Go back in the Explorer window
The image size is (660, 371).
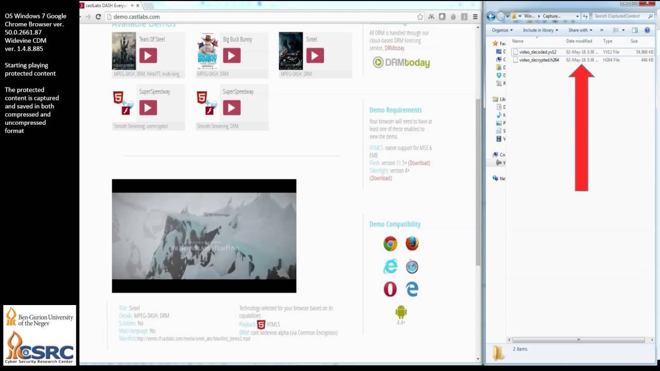[491, 16]
